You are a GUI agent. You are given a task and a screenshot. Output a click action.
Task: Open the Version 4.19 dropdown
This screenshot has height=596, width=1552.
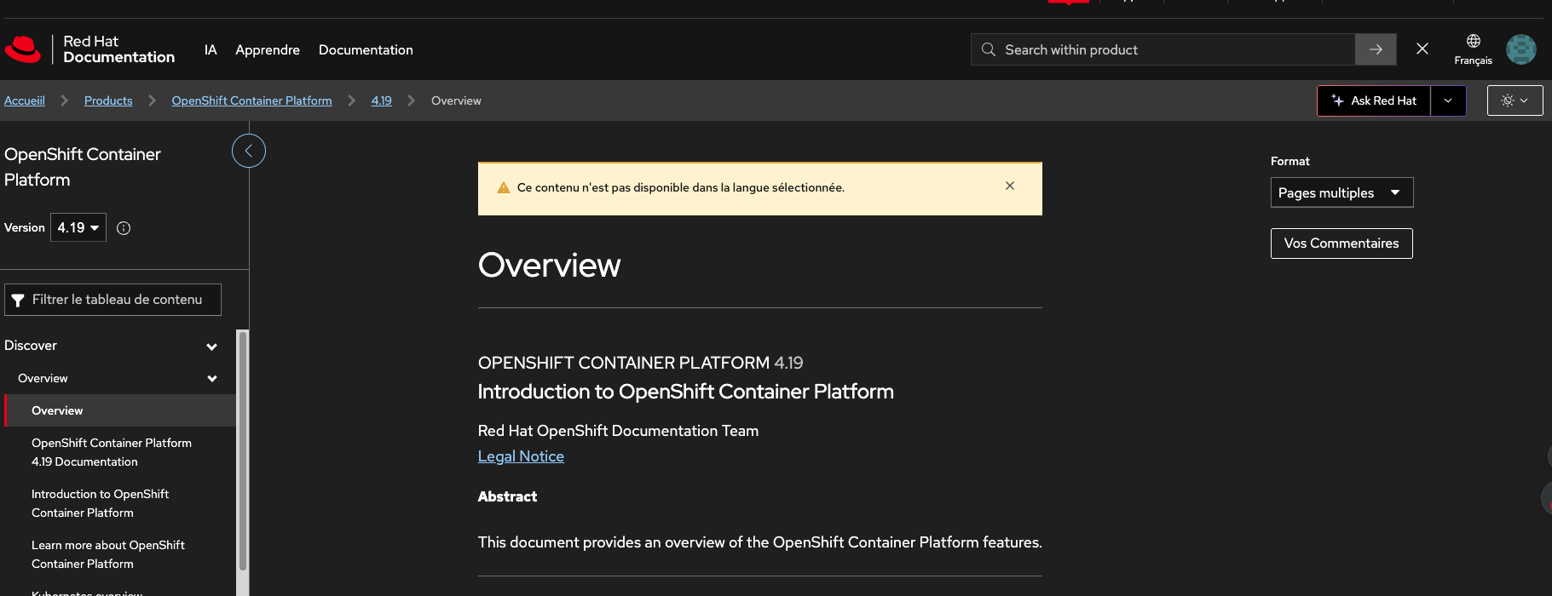pos(78,227)
